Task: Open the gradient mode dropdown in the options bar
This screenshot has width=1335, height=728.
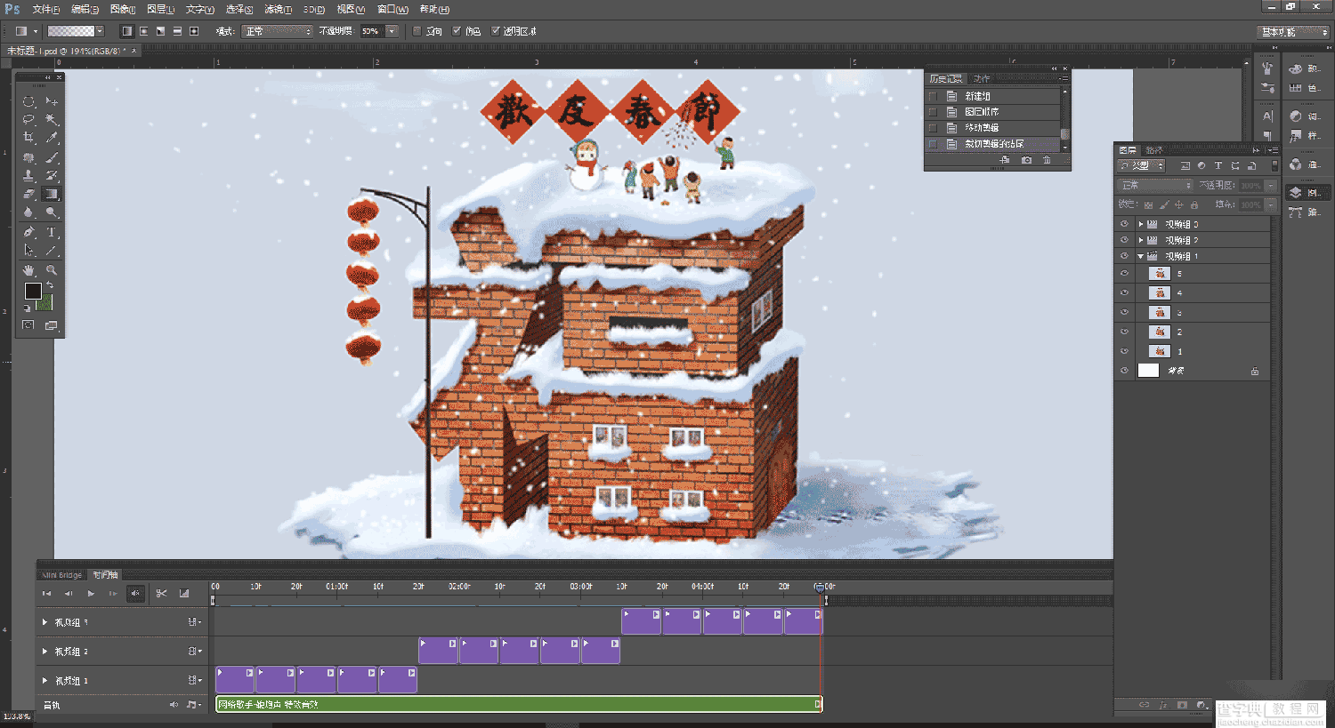Action: pyautogui.click(x=277, y=31)
